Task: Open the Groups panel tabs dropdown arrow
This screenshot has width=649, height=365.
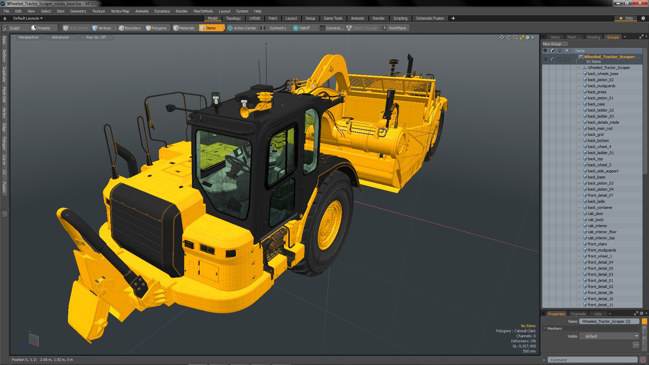Action: [625, 37]
